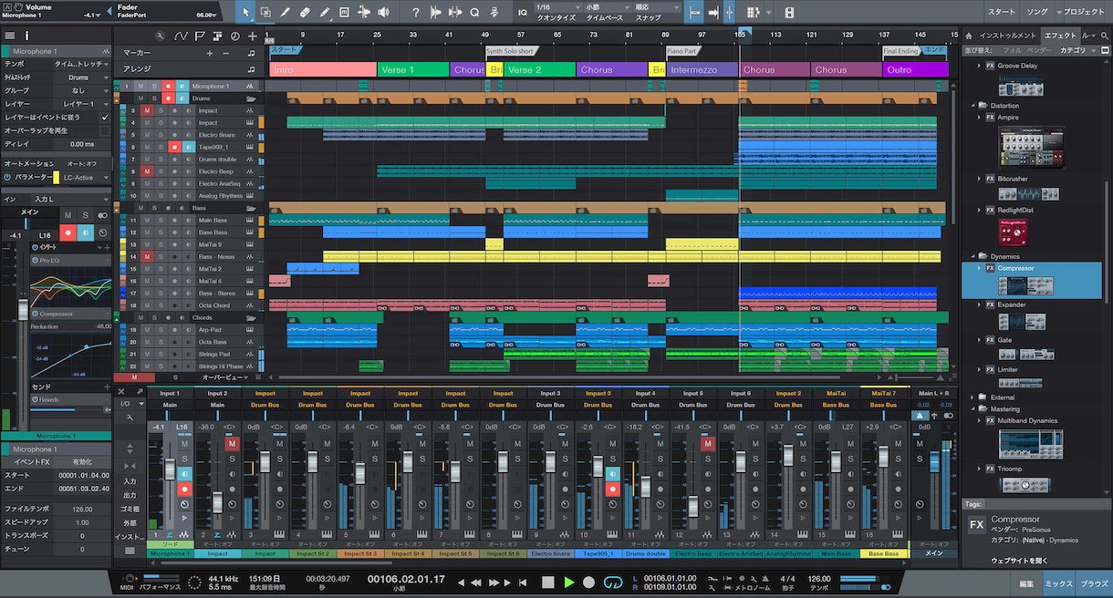Uncheck the レイヤーはイベントに従う checkbox
This screenshot has height=598, width=1113.
click(x=104, y=117)
